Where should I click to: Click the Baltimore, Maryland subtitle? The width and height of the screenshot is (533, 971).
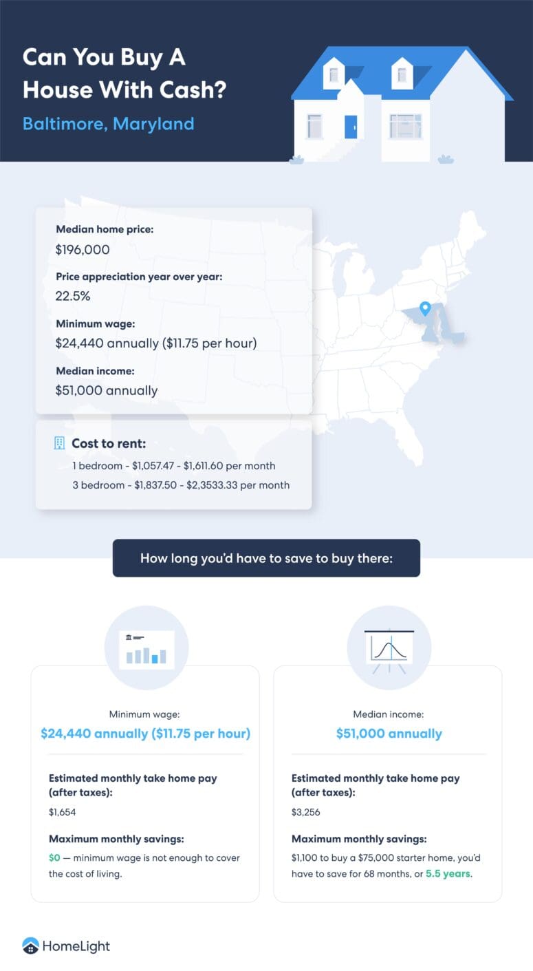pyautogui.click(x=108, y=124)
